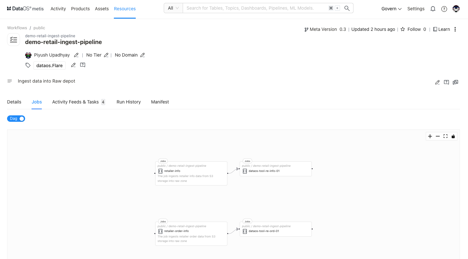Open the help question mark icon
The height and width of the screenshot is (259, 468).
pos(444,9)
